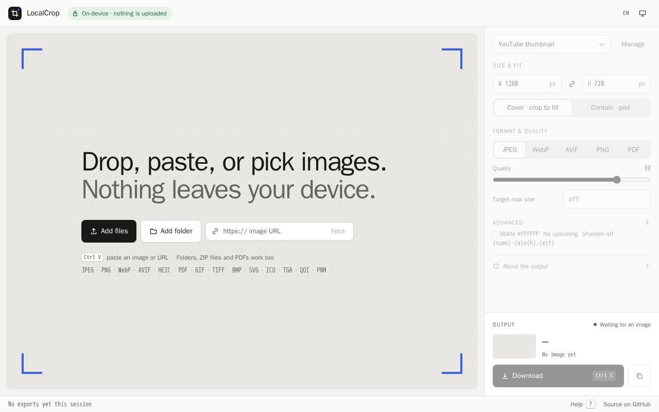Open Source on GitHub link
This screenshot has width=659, height=412.
coord(627,404)
